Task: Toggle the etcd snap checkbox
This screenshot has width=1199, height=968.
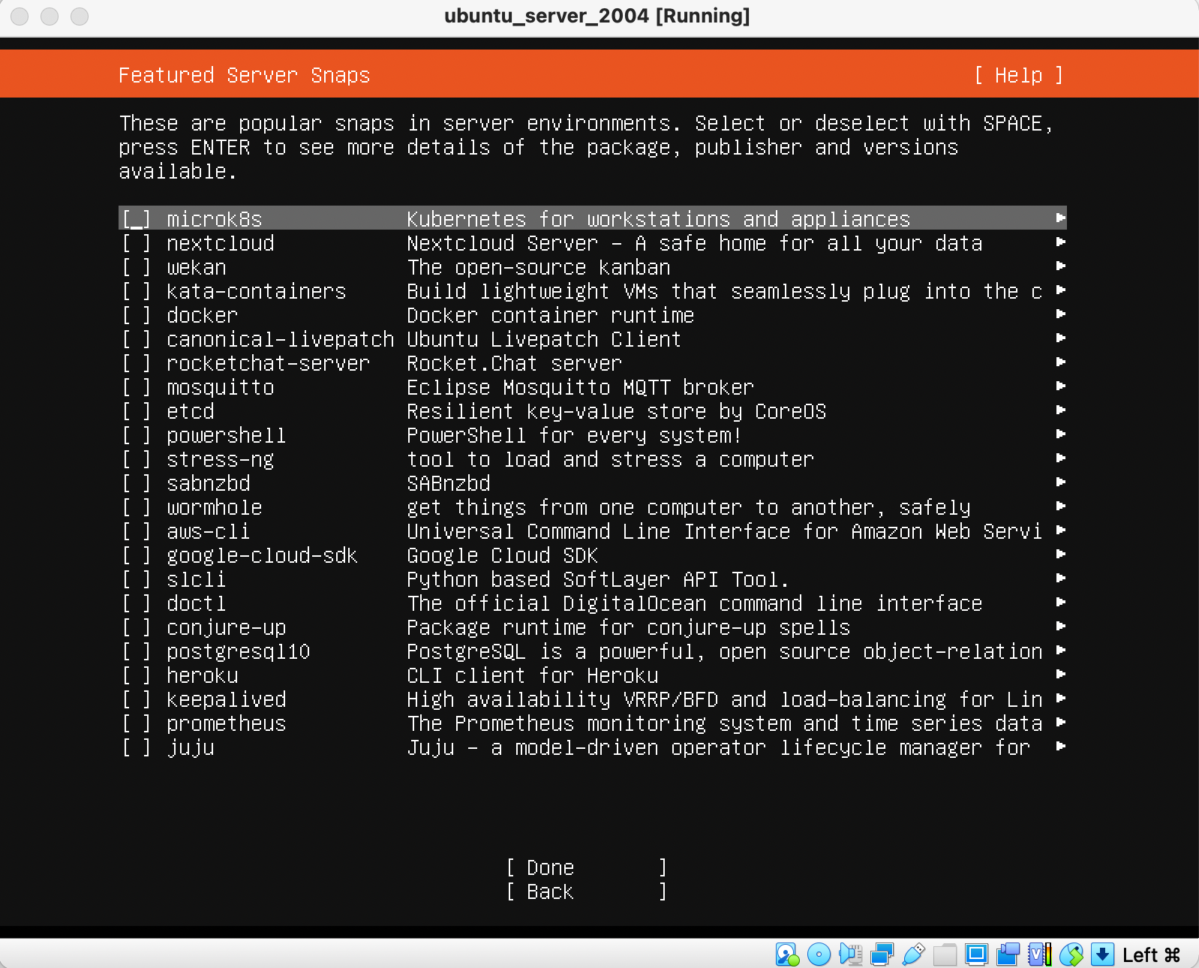Action: [x=137, y=411]
